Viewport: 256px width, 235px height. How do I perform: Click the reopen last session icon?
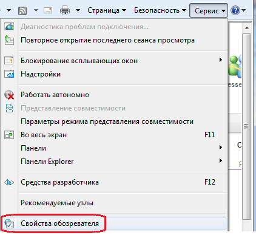coord(9,40)
